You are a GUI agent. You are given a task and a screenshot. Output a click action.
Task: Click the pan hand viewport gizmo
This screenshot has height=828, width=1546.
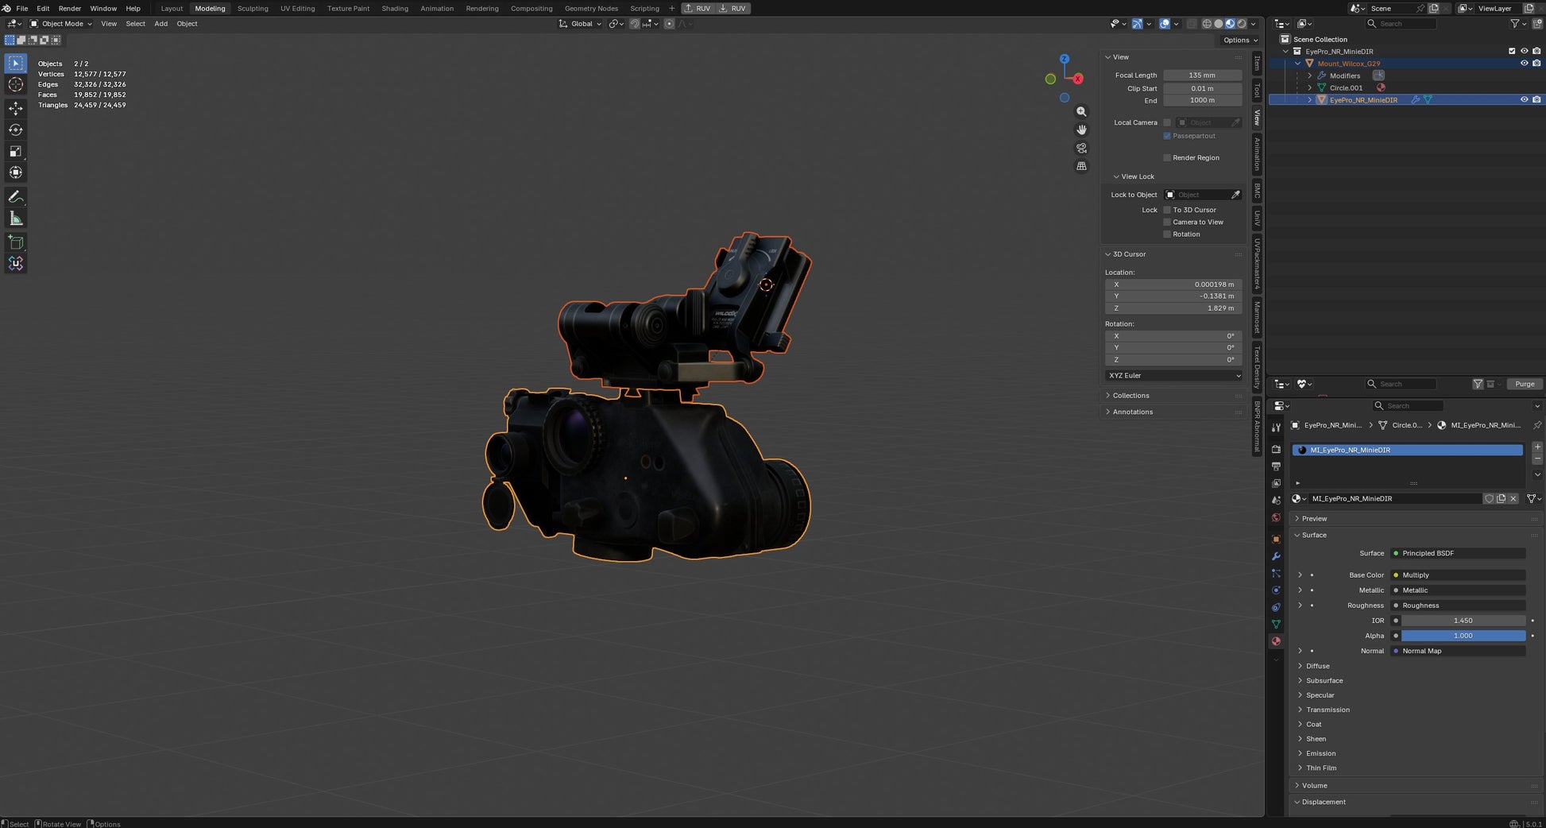[1081, 130]
